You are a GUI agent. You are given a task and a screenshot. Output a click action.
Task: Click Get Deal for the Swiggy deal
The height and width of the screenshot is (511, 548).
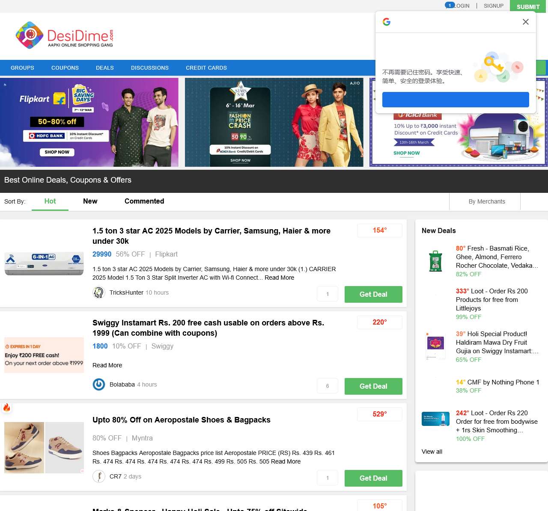click(373, 386)
